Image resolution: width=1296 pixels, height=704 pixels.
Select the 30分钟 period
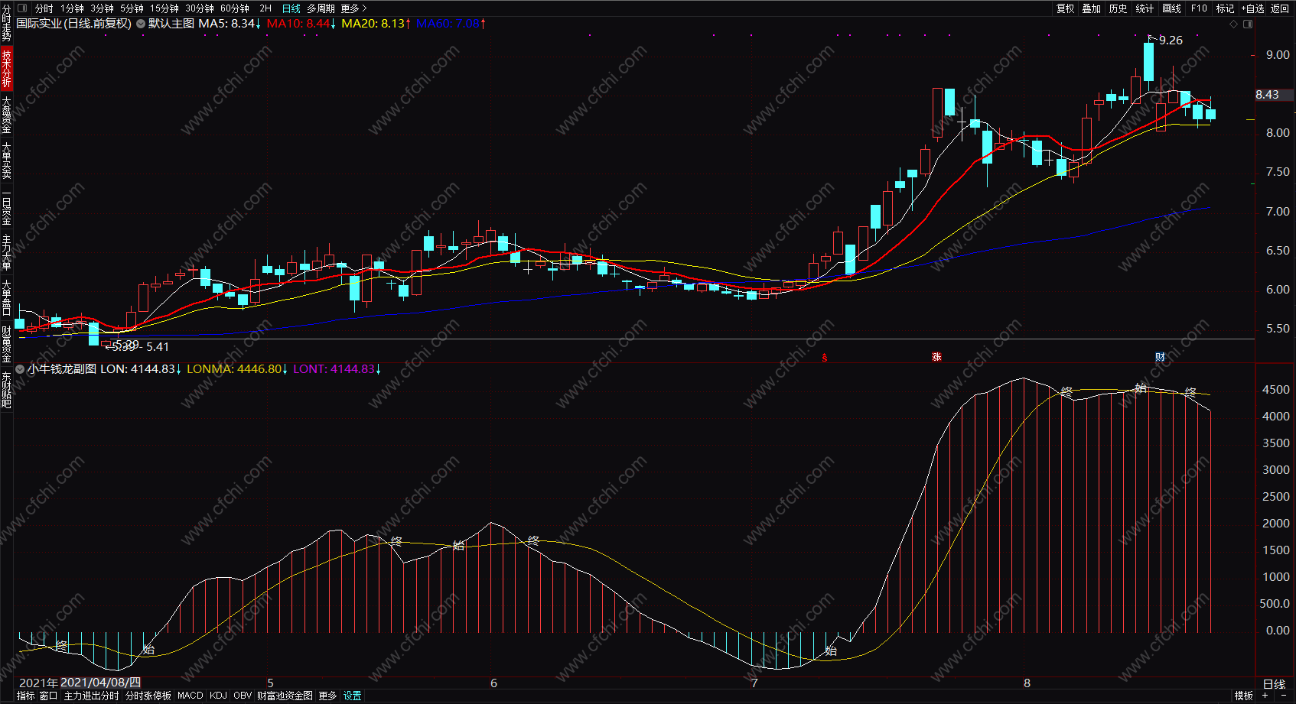pos(200,8)
